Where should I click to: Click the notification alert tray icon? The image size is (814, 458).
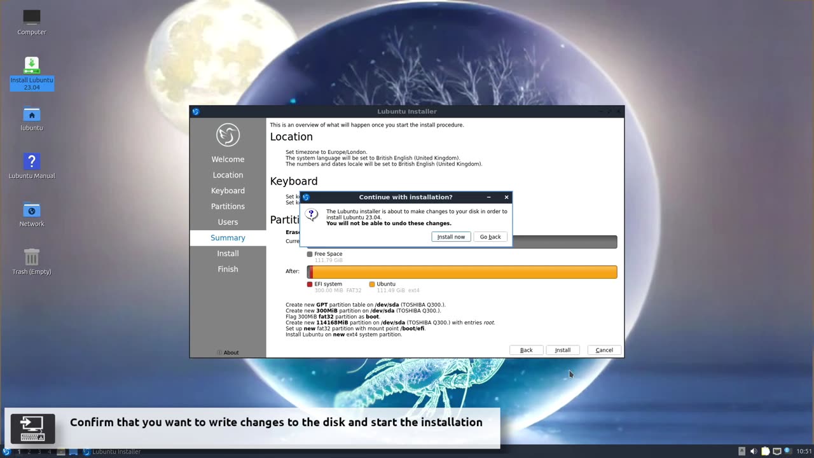point(787,451)
